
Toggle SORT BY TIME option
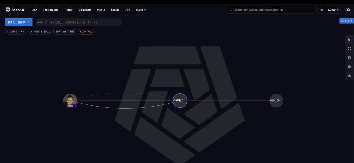65,31
